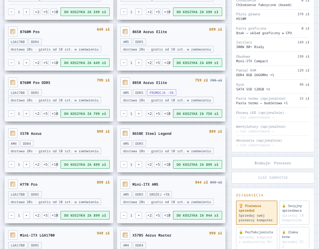Screen dimensions: 319x249
Task: Add X570 Aorus to cart for 899 zł
Action: tap(85, 164)
